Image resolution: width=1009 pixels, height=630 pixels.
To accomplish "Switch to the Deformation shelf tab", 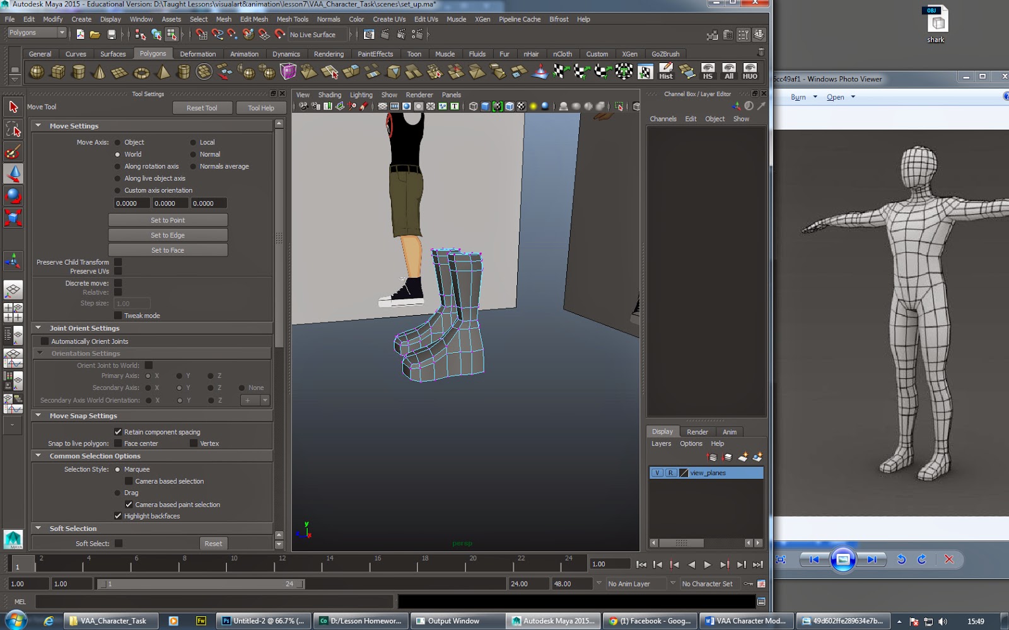I will (198, 54).
